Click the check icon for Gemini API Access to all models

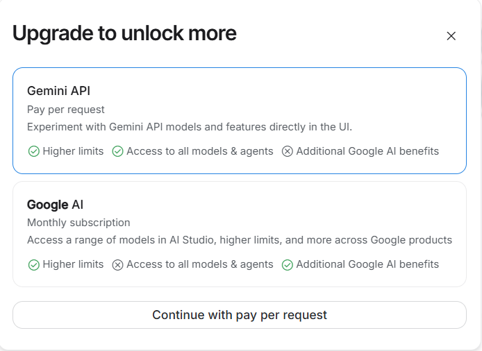117,151
